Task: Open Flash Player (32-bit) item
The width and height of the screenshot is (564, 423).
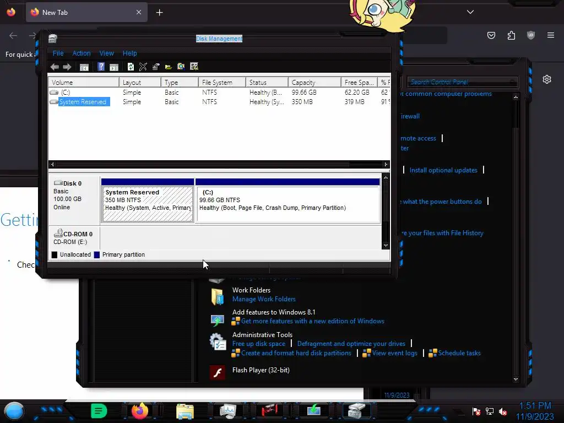Action: click(x=261, y=370)
